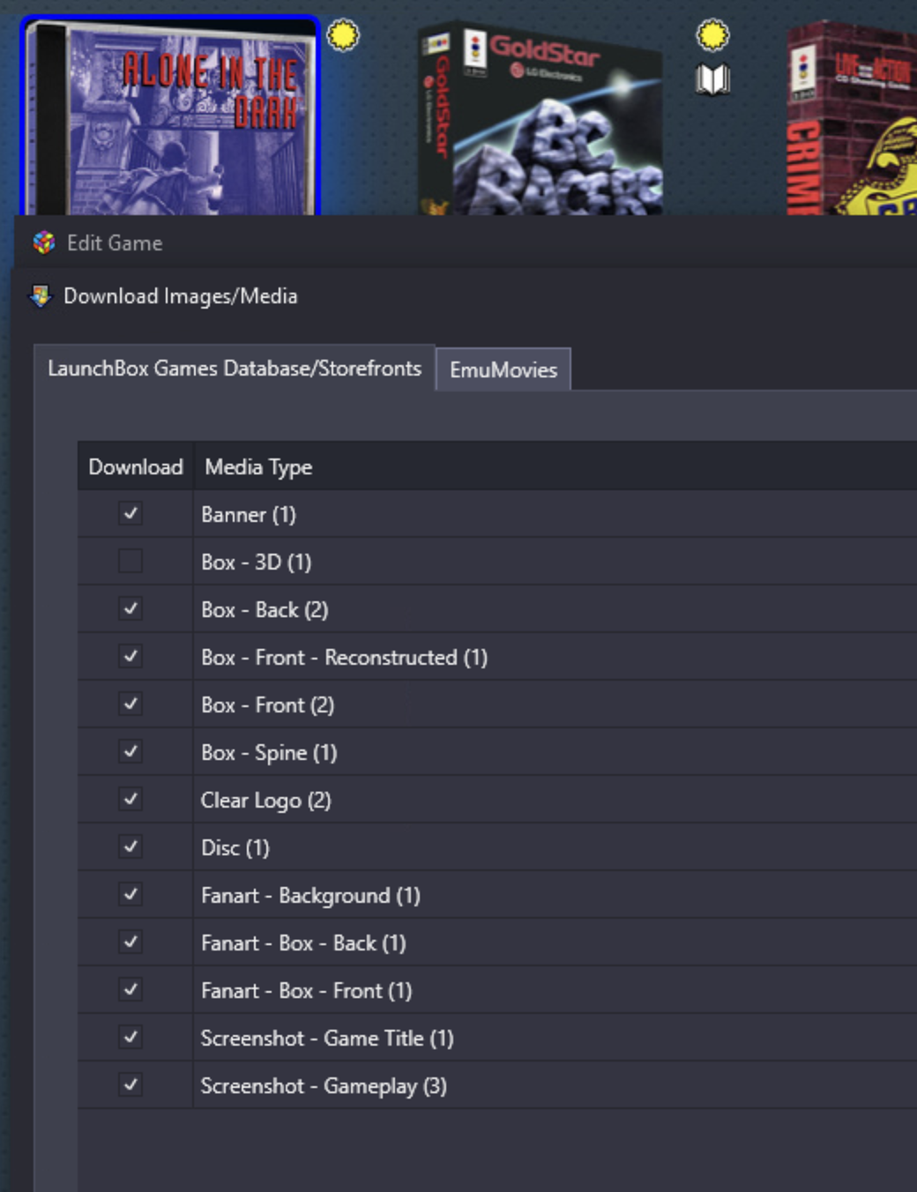Select Screenshot - Game Title (1) text
The width and height of the screenshot is (917, 1192).
coord(327,1039)
